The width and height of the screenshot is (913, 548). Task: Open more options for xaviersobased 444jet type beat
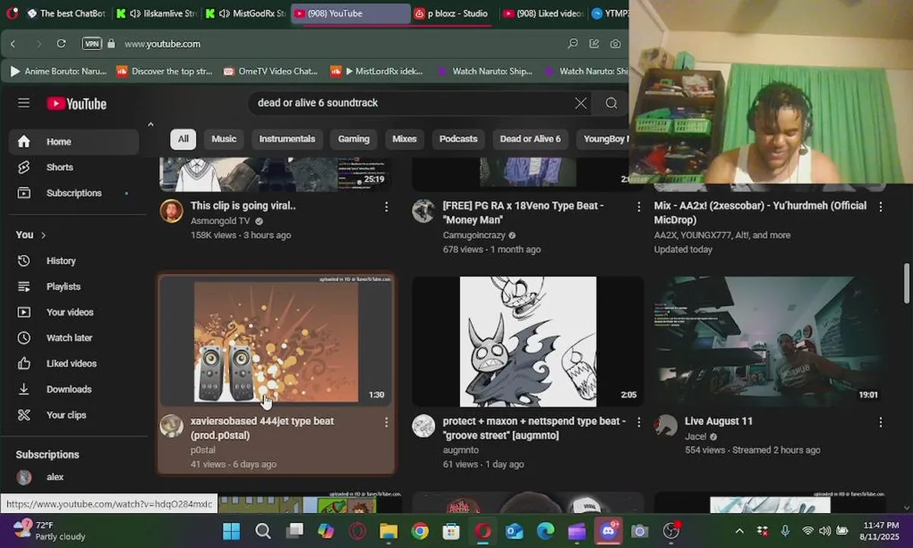point(387,422)
